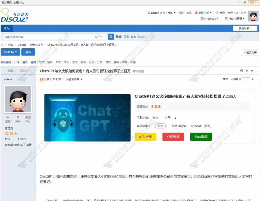Go to next thread with right arrow

tap(252, 71)
